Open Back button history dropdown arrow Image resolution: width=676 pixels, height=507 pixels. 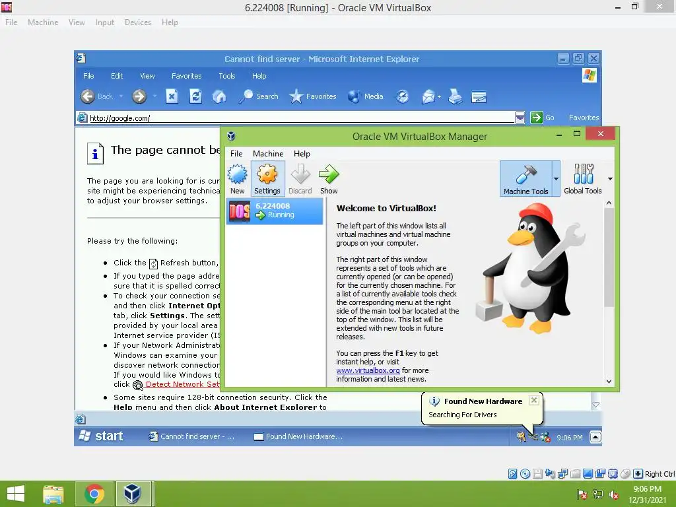pos(121,96)
